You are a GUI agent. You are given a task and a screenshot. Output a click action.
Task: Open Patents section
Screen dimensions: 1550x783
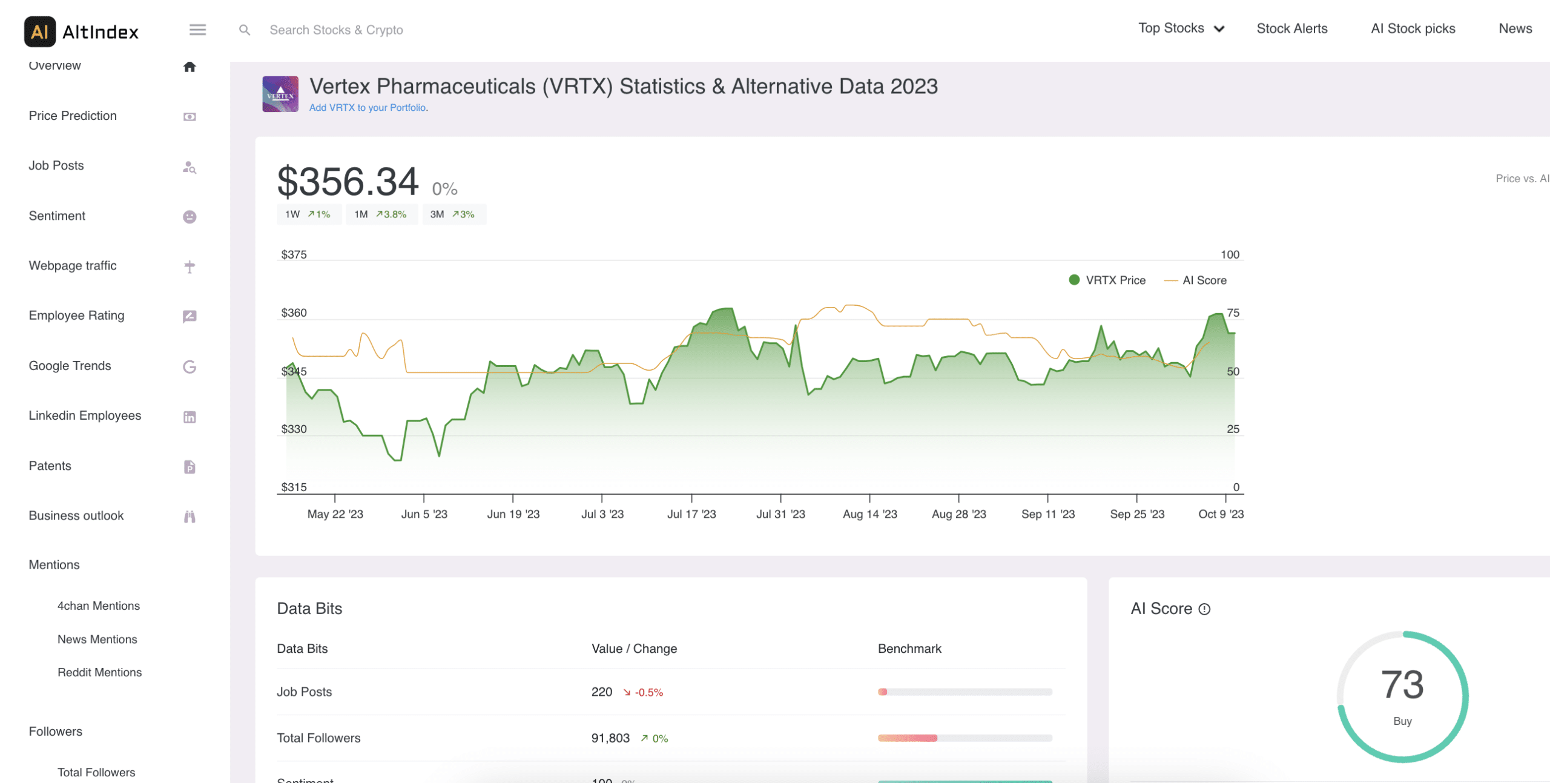tap(50, 466)
